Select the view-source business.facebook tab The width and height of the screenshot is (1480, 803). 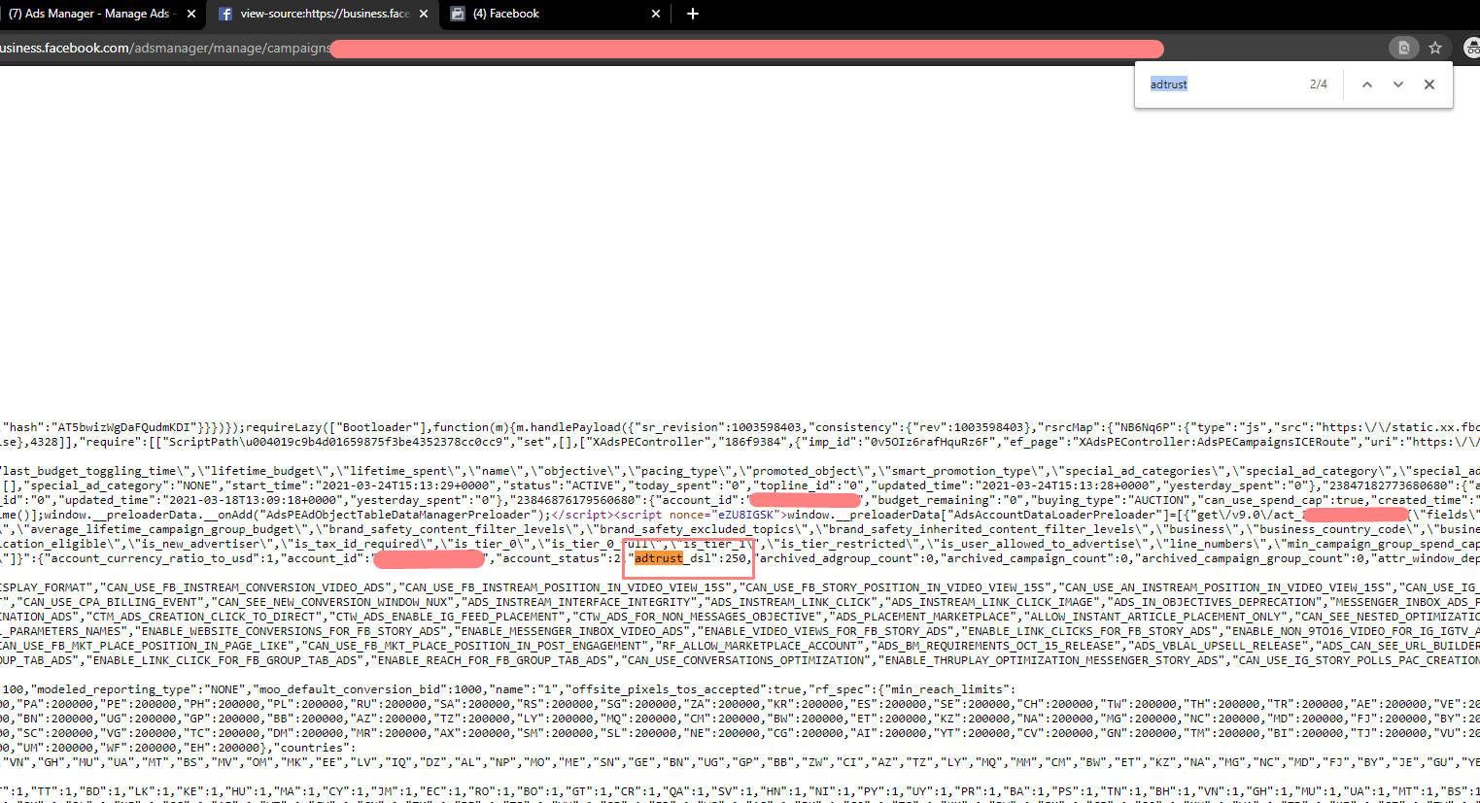pyautogui.click(x=324, y=14)
